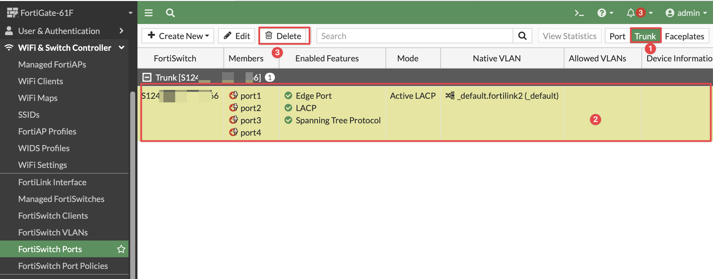Click the _default.fortilink2 native VLAN link
713x279 pixels.
508,95
